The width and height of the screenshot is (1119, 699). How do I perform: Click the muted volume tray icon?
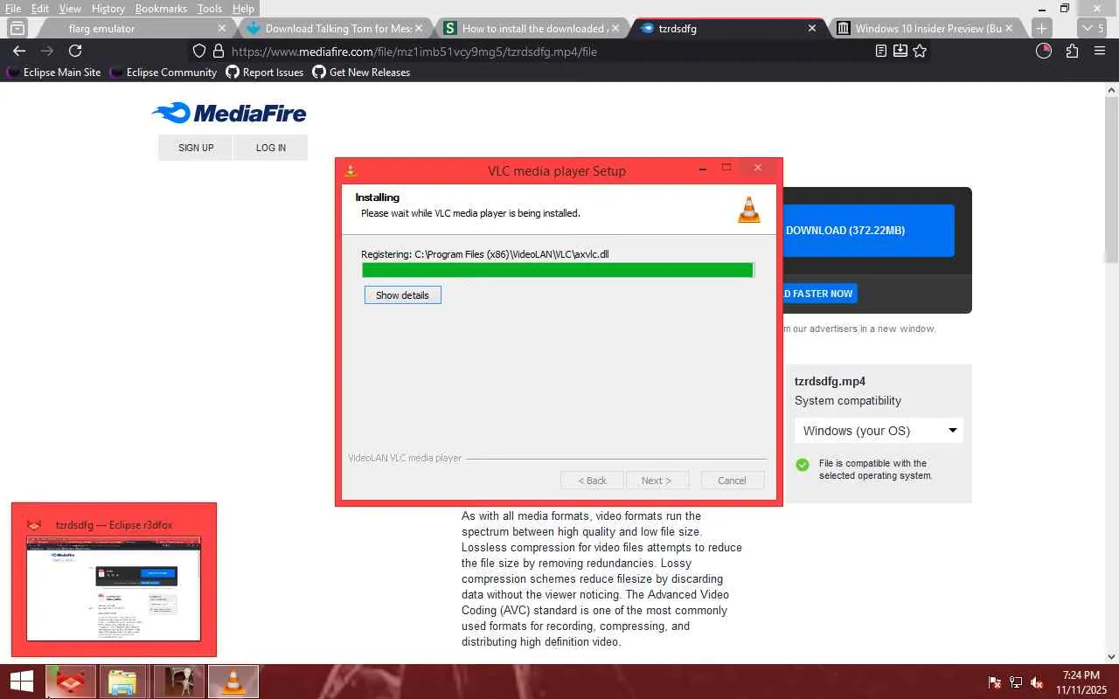point(1037,682)
